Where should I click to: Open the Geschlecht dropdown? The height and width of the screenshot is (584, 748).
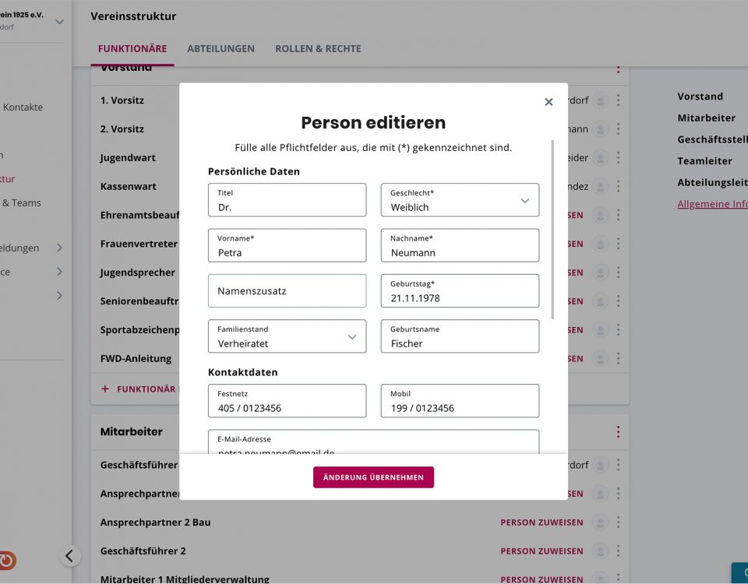(x=524, y=201)
